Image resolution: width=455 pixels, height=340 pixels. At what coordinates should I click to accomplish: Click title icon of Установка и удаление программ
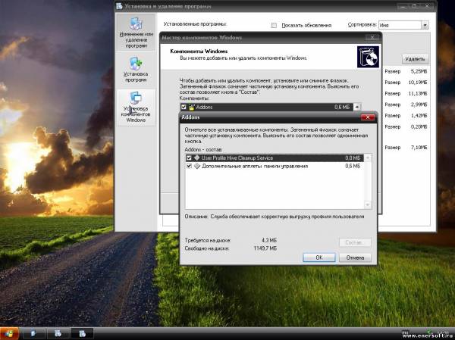click(119, 6)
